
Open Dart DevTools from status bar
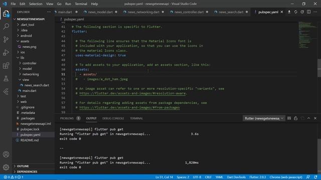coord(236,177)
